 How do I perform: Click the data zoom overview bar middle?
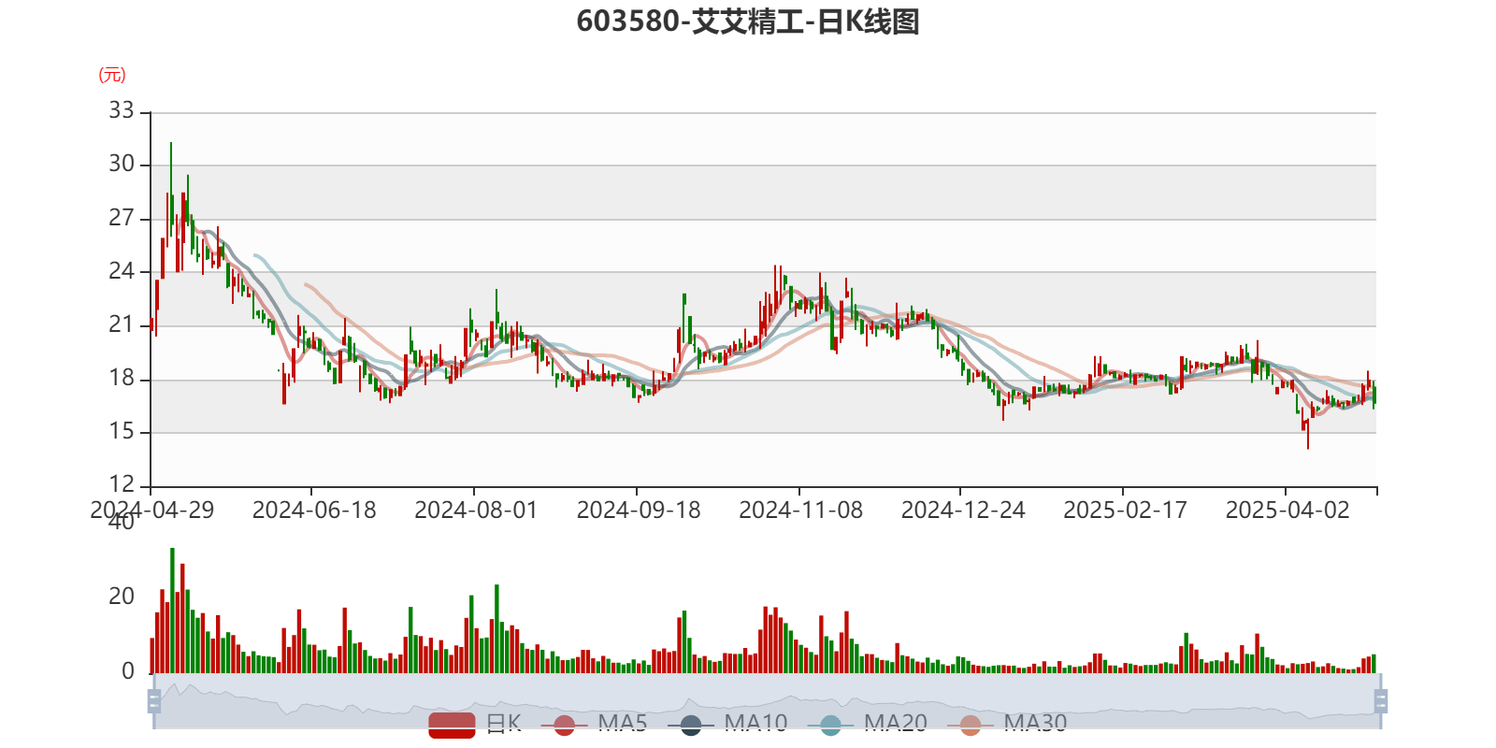point(767,700)
